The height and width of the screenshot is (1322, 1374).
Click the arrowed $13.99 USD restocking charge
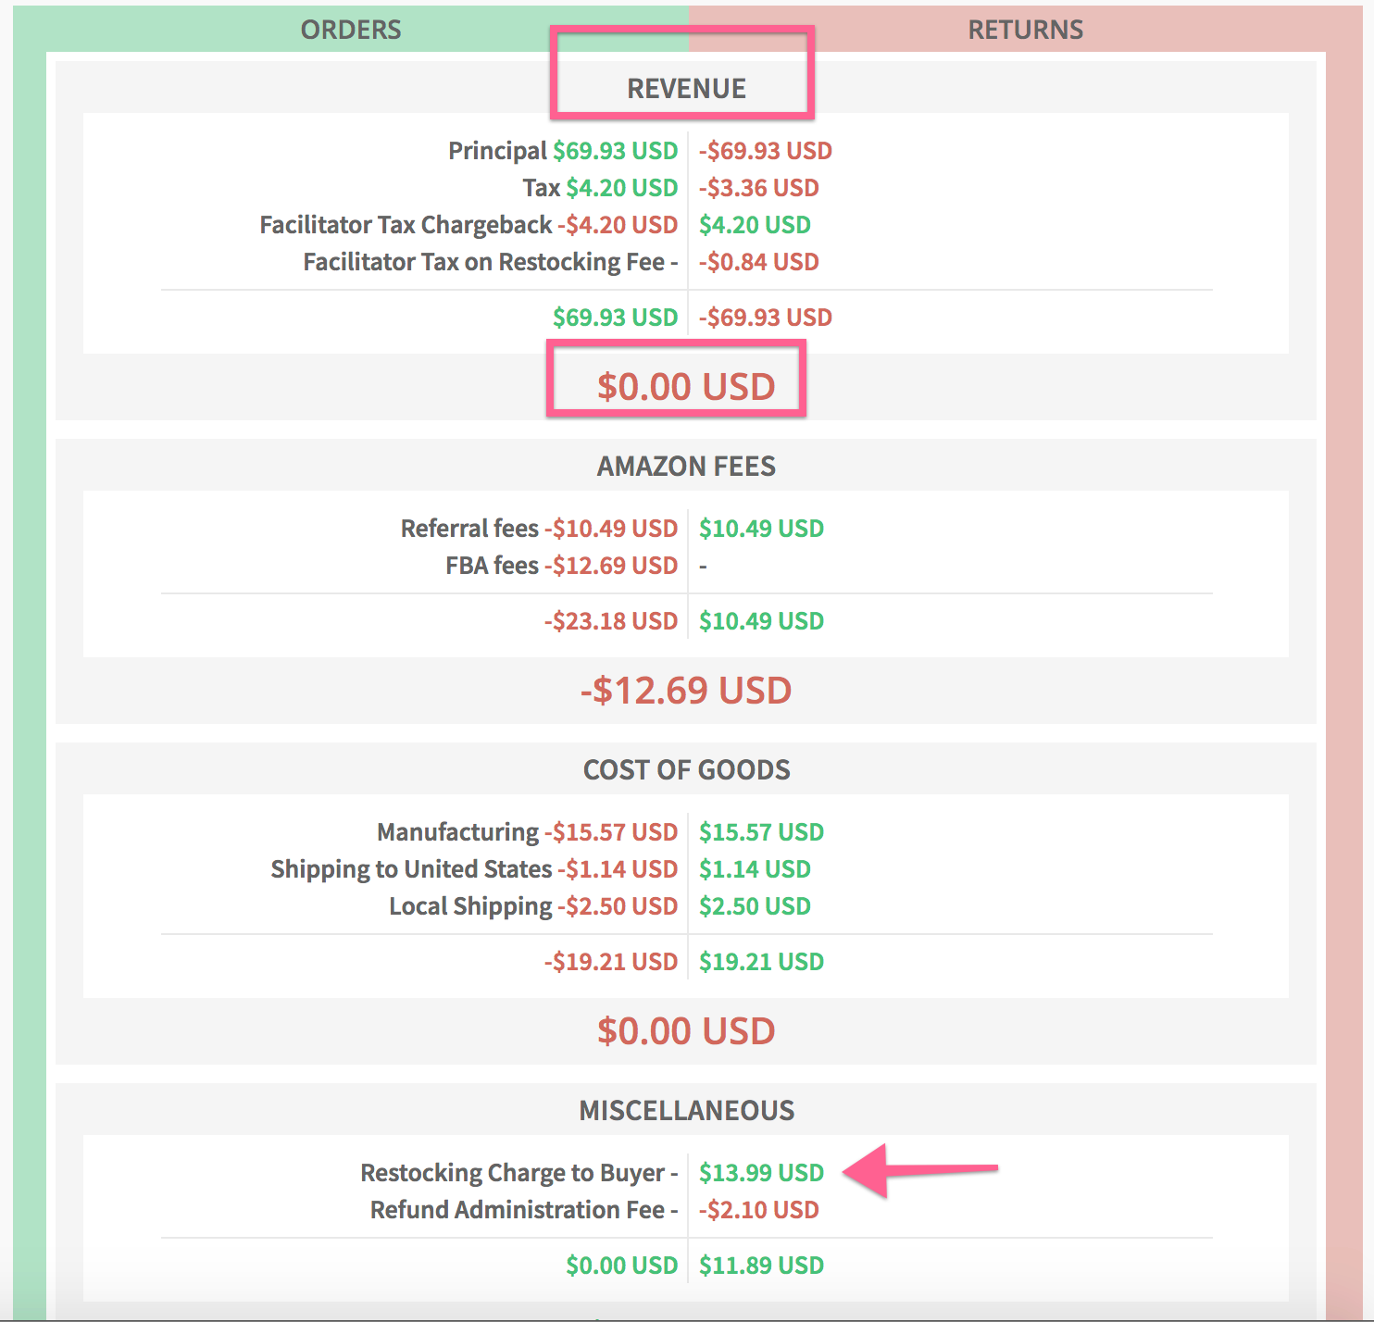[x=761, y=1172]
